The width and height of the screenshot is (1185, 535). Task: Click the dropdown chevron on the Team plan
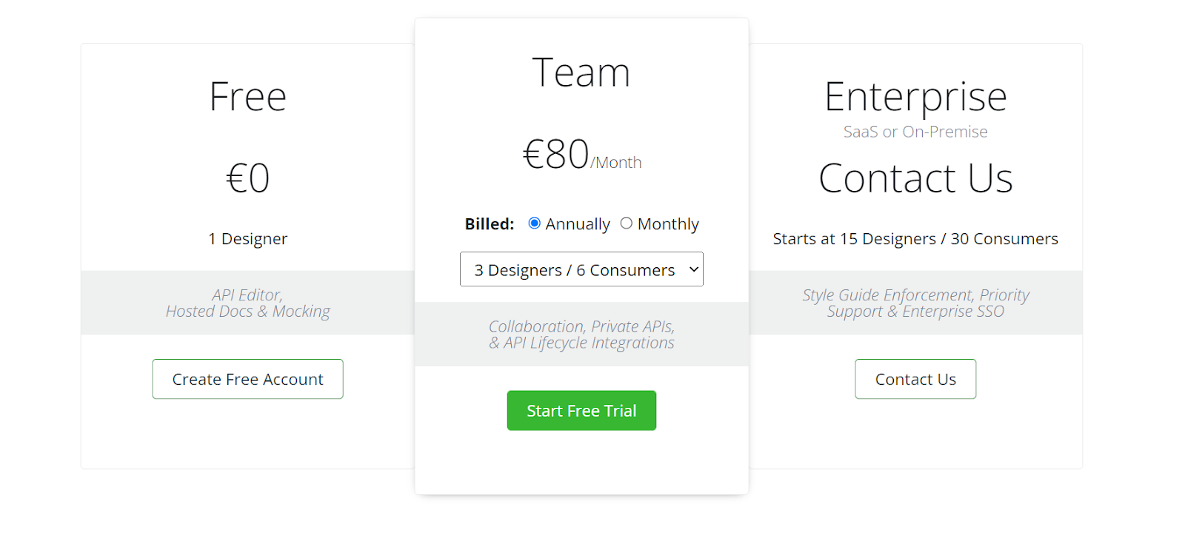692,269
